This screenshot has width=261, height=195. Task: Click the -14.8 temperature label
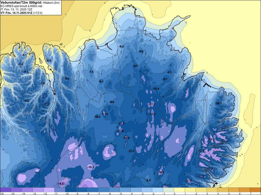pos(127,138)
